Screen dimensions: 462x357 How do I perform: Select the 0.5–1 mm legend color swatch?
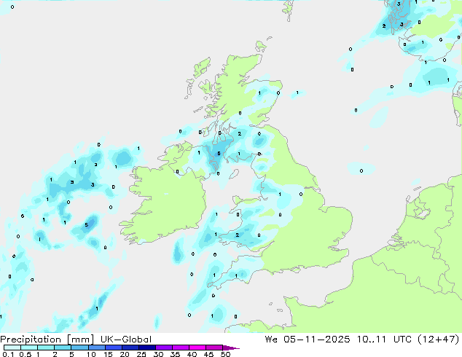point(29,348)
